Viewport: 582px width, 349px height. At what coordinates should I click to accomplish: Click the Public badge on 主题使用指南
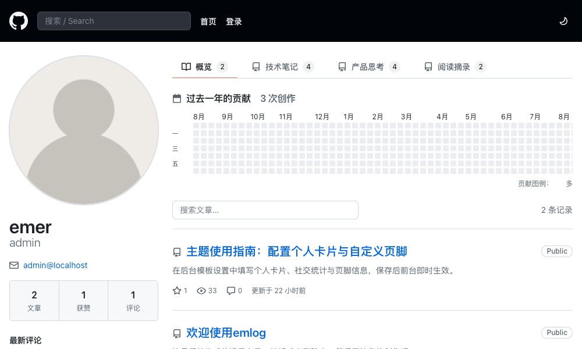pyautogui.click(x=557, y=251)
